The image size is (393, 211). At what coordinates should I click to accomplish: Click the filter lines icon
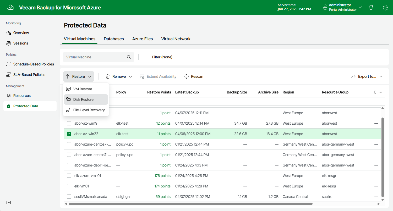pyautogui.click(x=148, y=57)
